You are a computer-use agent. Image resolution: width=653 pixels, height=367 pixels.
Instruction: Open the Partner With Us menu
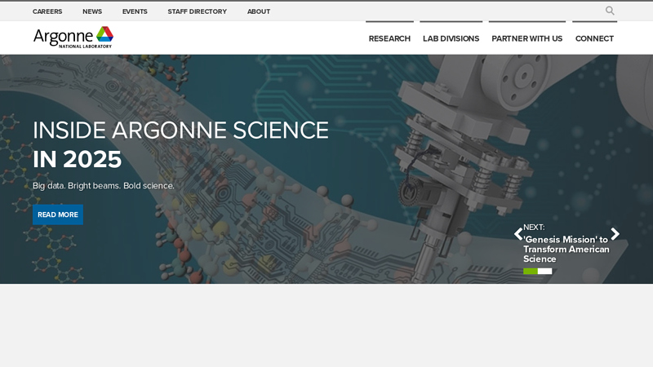point(527,38)
